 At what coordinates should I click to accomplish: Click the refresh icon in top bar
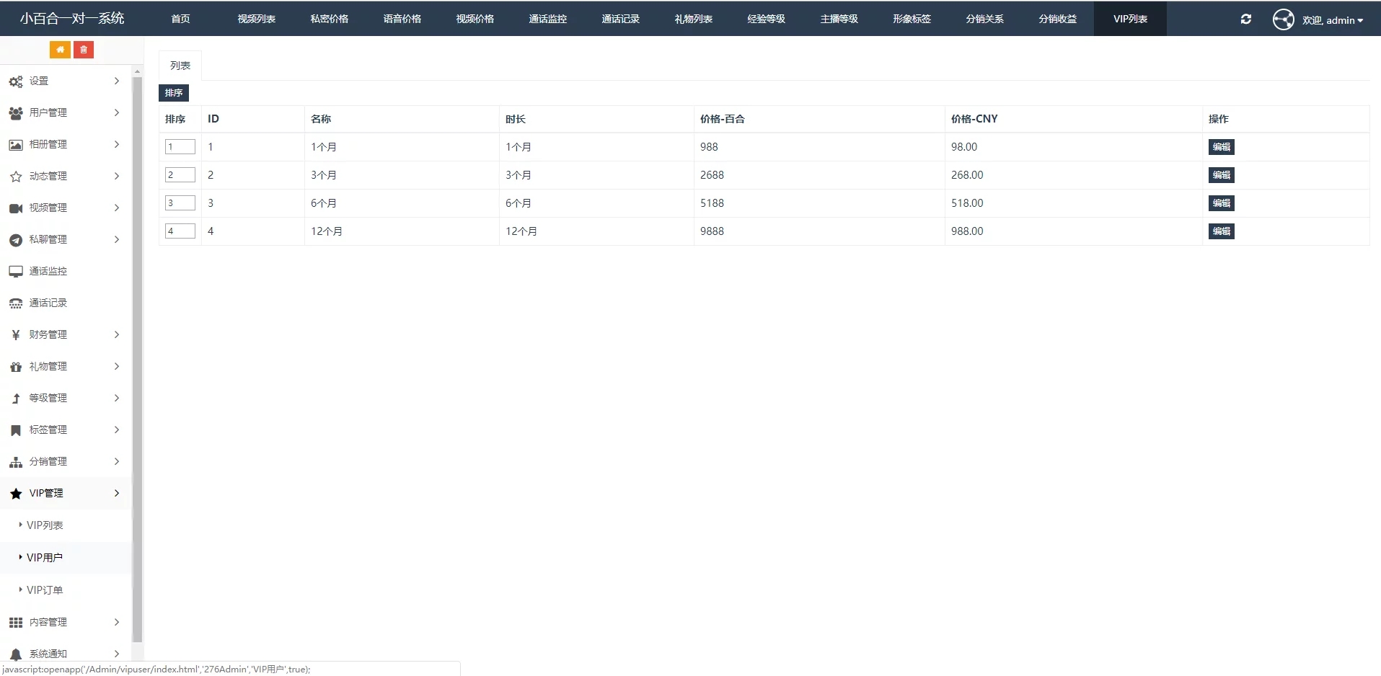[1246, 19]
